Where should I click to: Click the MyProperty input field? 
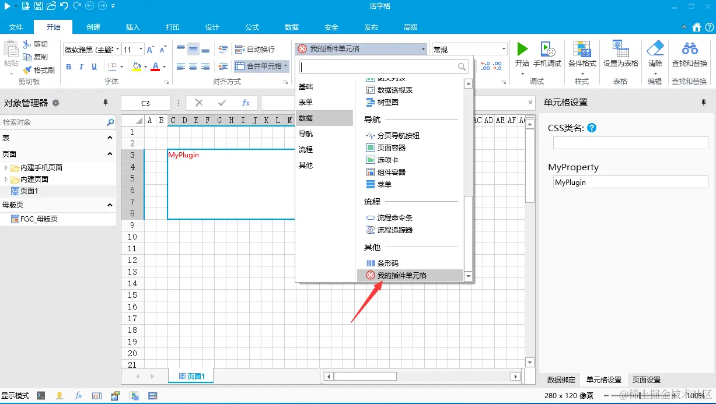[x=630, y=182]
